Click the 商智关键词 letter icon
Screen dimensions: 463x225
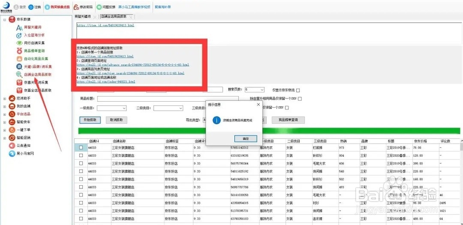(x=19, y=28)
